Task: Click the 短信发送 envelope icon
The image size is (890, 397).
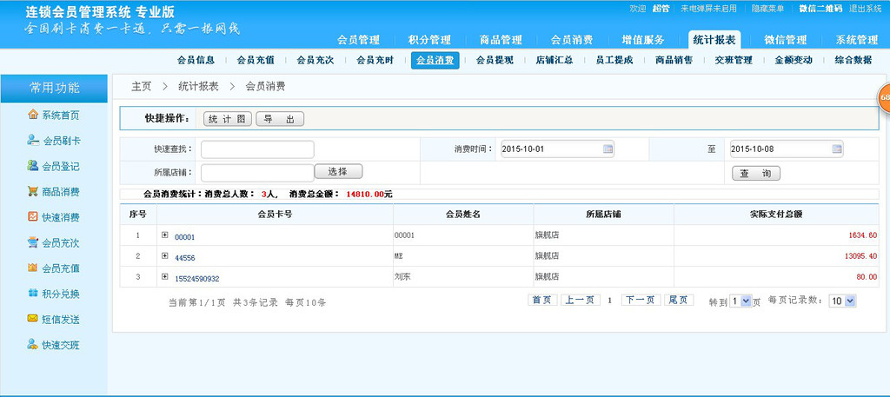Action: tap(33, 319)
